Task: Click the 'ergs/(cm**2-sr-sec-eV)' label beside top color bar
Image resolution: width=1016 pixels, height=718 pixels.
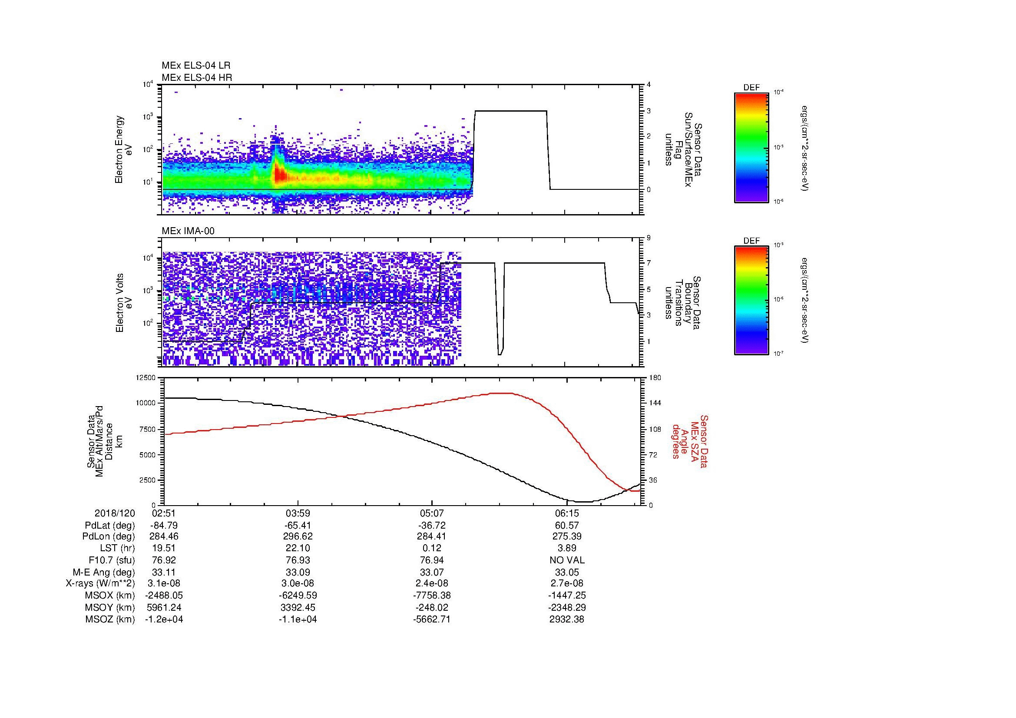Action: (x=805, y=148)
